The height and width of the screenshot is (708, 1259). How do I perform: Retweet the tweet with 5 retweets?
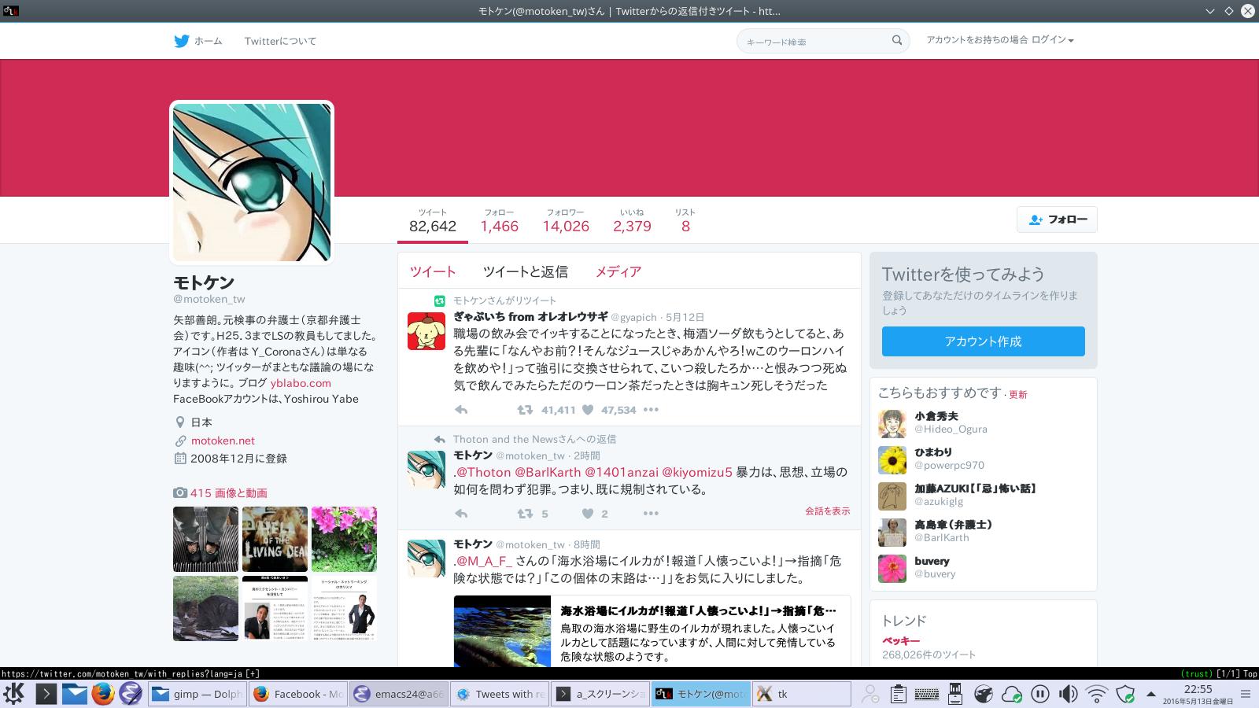click(x=525, y=514)
